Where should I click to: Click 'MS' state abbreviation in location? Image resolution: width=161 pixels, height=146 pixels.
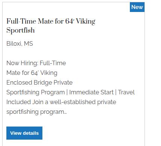[x=29, y=43]
